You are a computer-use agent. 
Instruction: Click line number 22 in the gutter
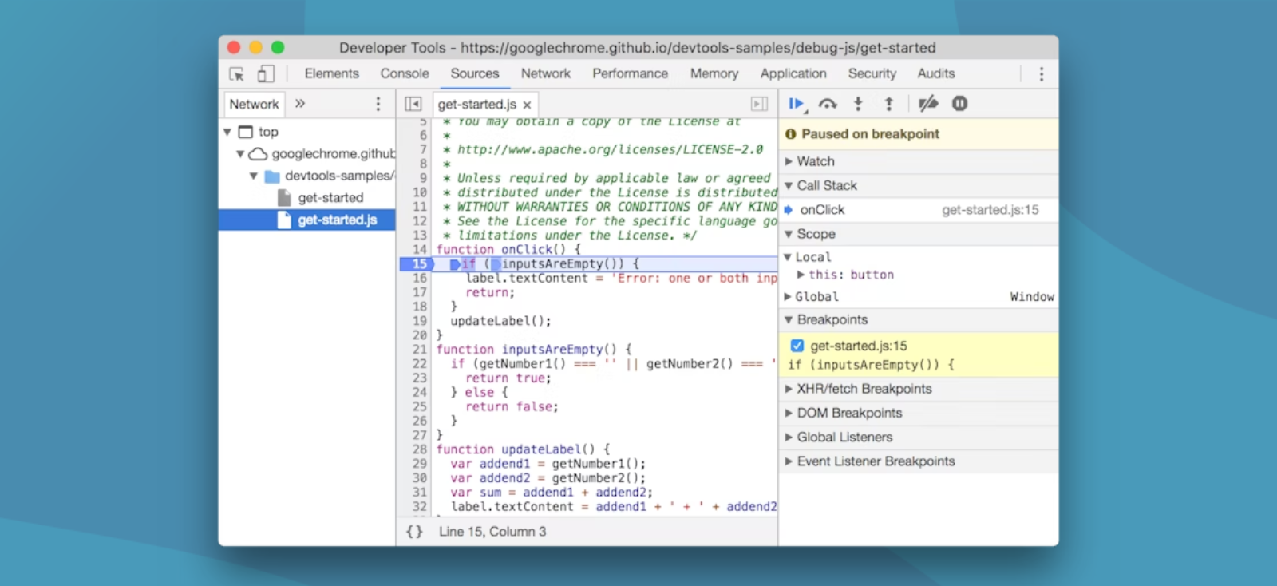click(x=420, y=364)
